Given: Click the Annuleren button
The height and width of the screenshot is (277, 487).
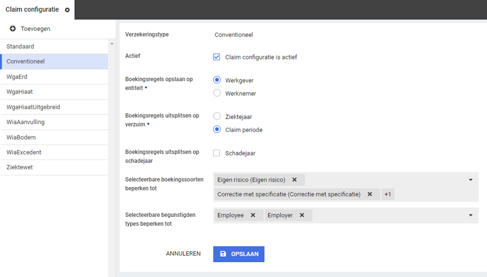Looking at the screenshot, I should 183,254.
